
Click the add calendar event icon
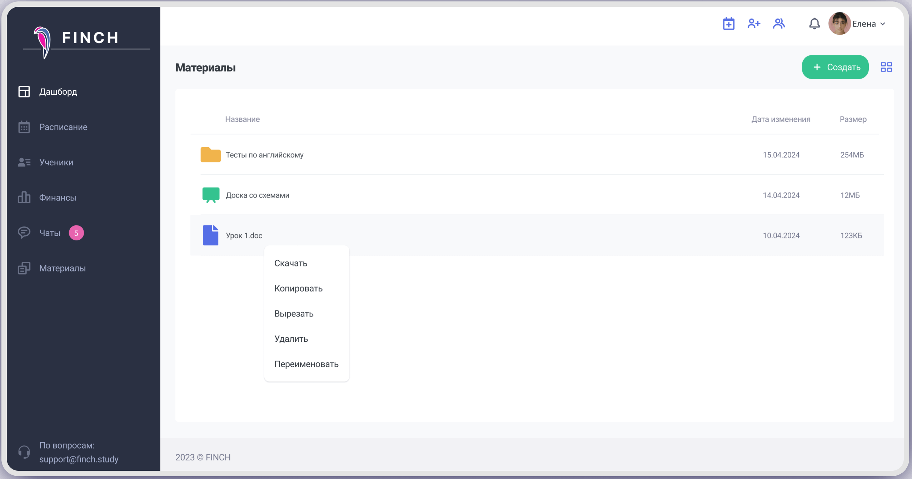tap(728, 24)
